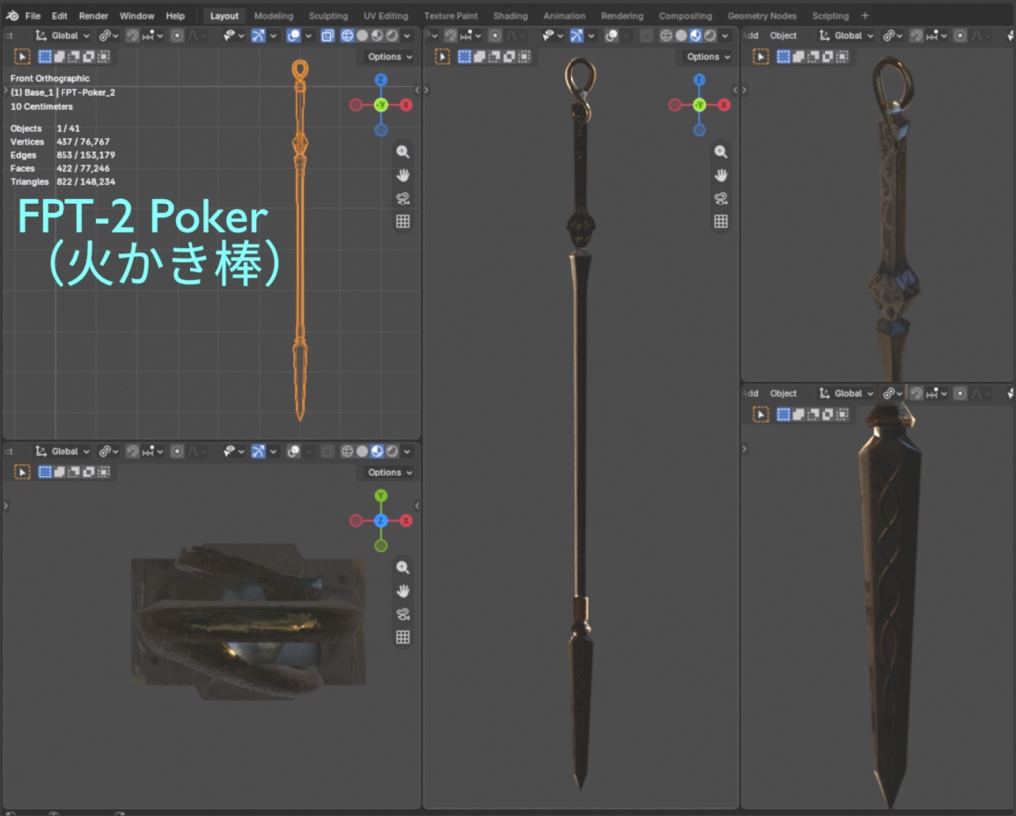The image size is (1016, 816).
Task: Open Global orientation dropdown in the Front Orthographic viewport
Action: click(63, 36)
